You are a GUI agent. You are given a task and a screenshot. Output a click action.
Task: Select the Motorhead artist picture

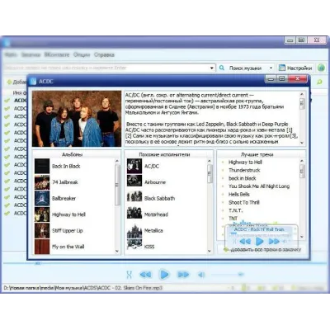click(134, 213)
